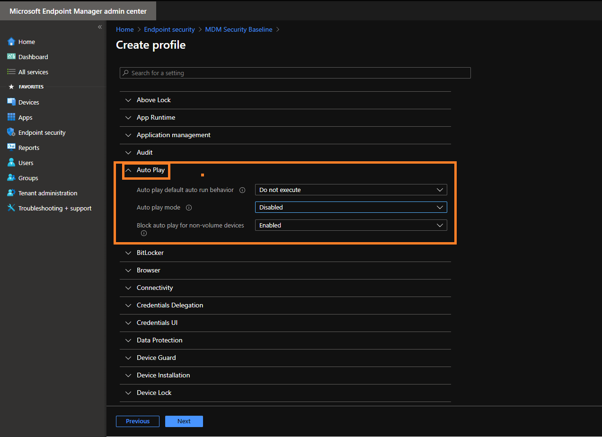
Task: Expand the Connectivity section
Action: click(x=285, y=288)
